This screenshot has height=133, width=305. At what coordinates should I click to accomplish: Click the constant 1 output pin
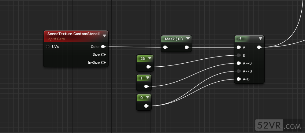(x=146, y=86)
